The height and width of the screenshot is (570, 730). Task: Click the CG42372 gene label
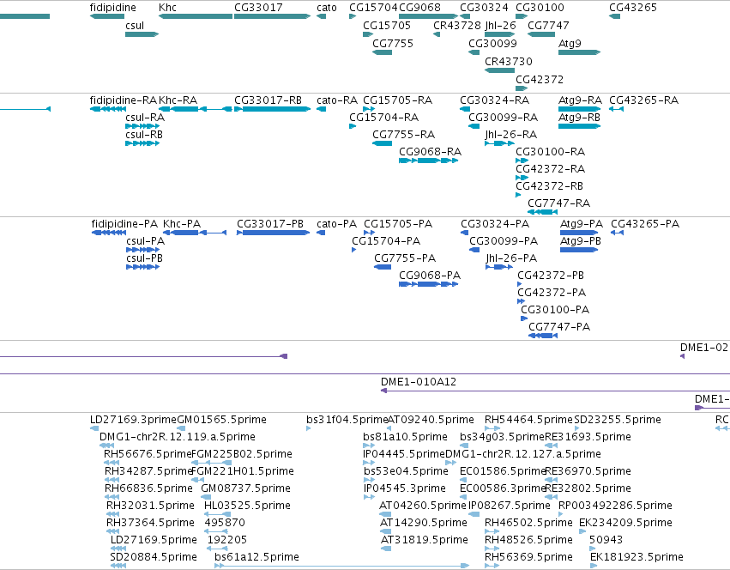pos(540,80)
